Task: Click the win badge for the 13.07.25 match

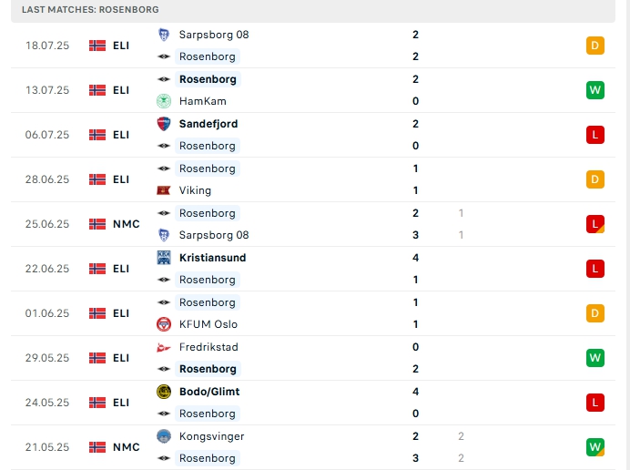Action: coord(595,90)
